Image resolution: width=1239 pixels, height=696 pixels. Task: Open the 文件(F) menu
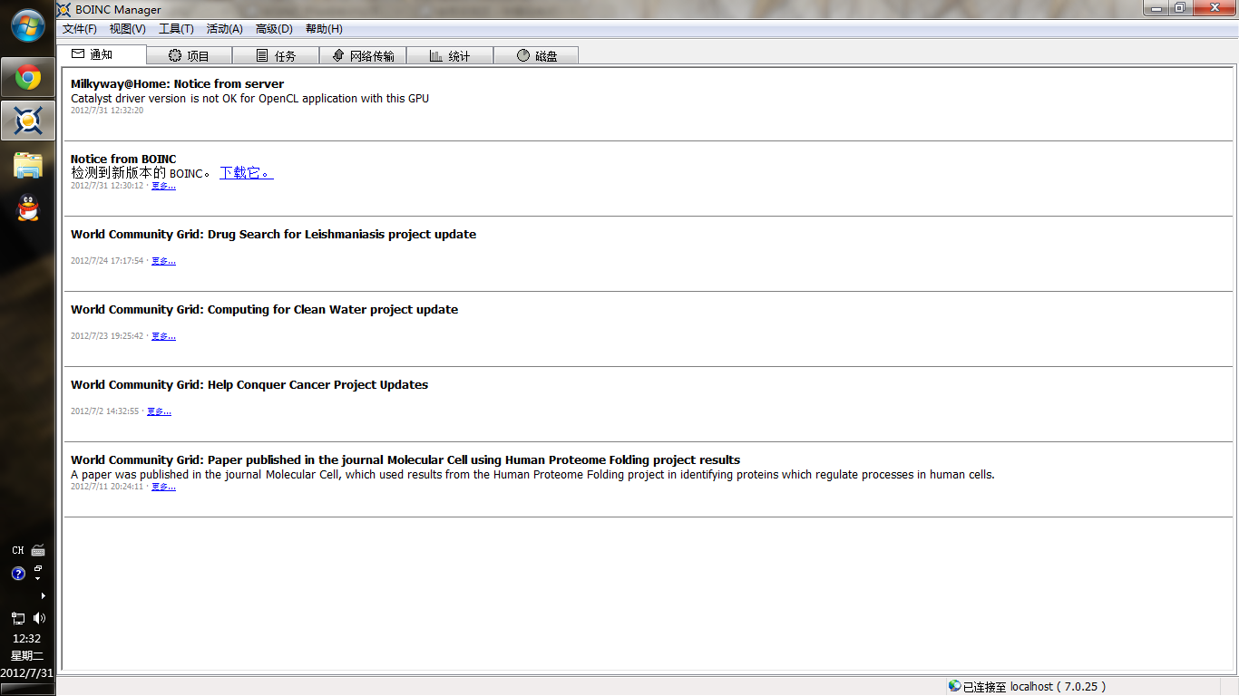click(80, 29)
